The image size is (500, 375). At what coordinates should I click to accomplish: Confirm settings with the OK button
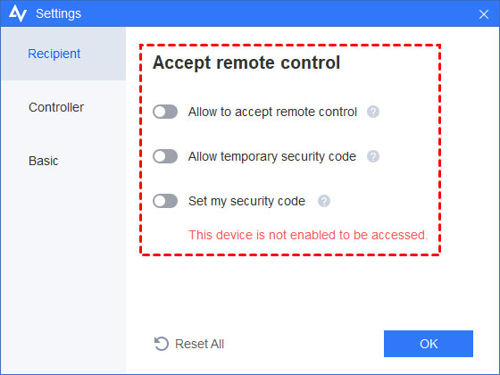click(x=429, y=344)
